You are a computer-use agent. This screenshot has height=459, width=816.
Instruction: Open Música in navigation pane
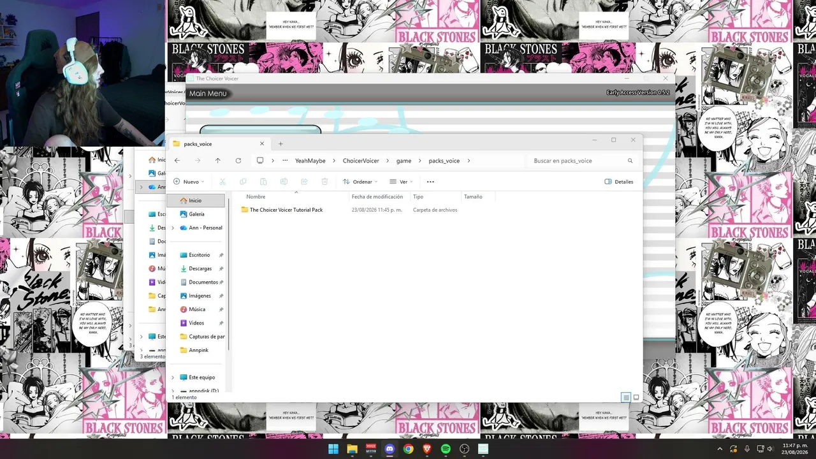pyautogui.click(x=196, y=309)
